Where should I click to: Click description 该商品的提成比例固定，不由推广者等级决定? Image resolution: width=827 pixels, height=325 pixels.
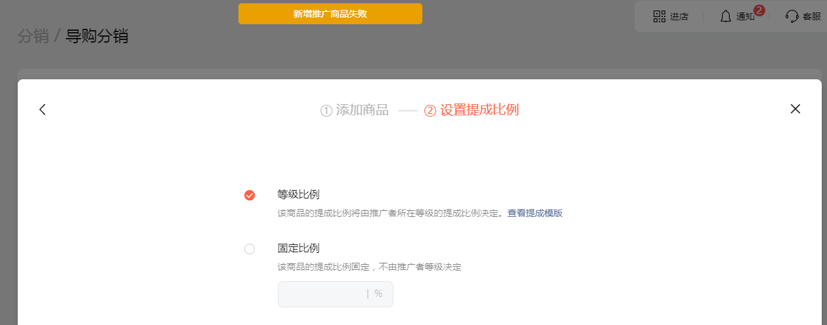370,267
